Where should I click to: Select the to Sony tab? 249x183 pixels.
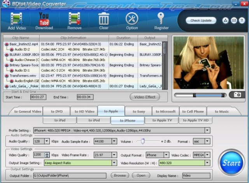tap(139, 112)
